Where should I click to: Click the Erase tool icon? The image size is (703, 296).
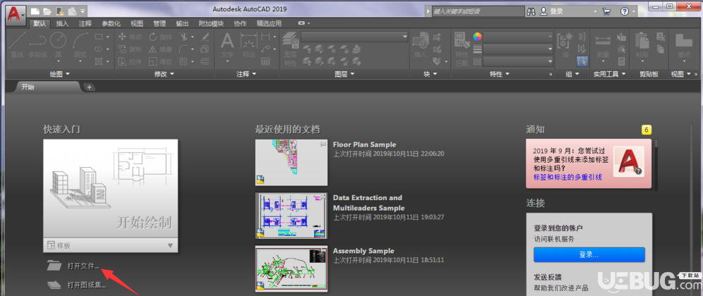tap(205, 37)
